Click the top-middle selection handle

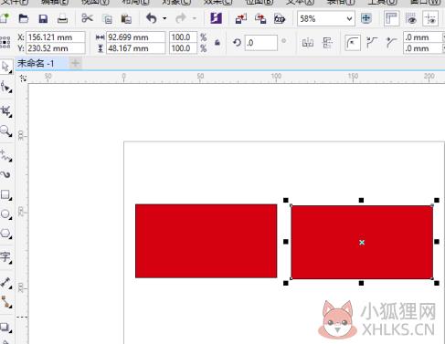tap(361, 200)
